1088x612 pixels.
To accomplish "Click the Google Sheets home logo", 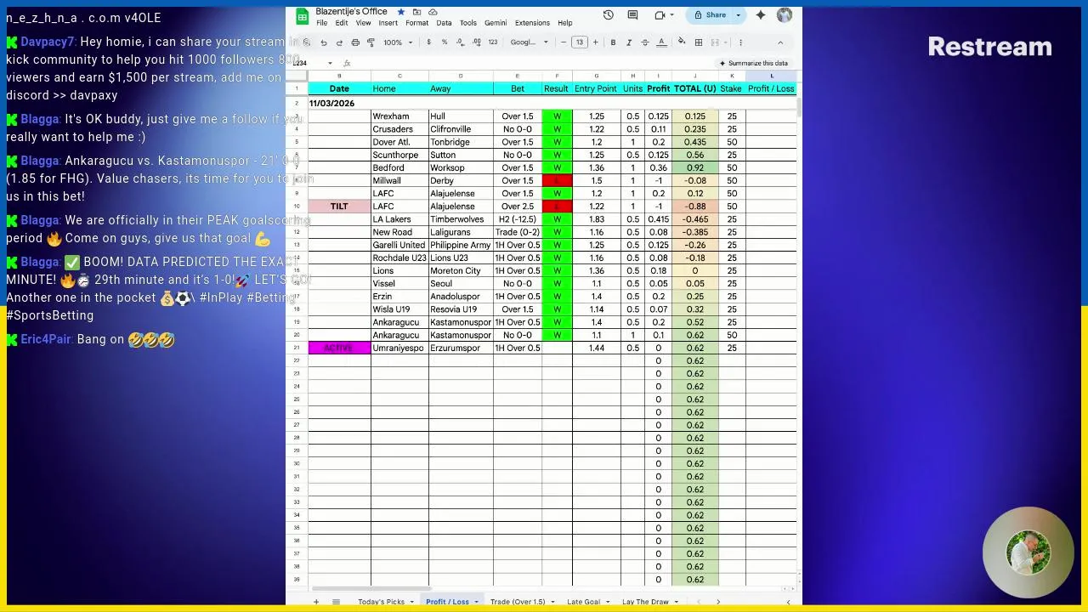I will (x=302, y=16).
